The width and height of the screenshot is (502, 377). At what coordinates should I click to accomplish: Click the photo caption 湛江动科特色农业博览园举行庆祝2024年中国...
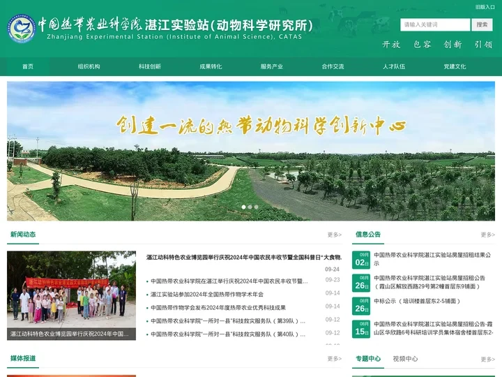click(70, 334)
